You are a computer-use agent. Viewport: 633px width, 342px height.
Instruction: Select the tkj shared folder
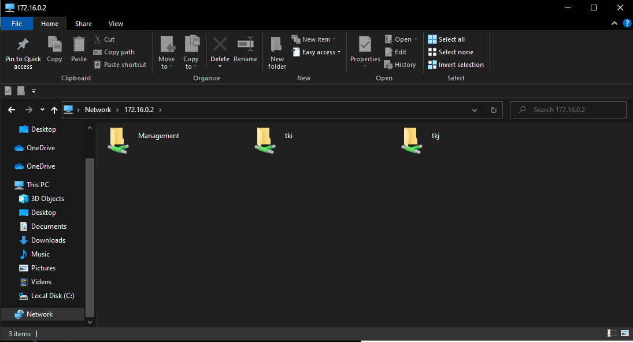coord(420,140)
